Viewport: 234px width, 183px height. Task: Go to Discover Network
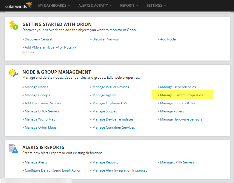point(106,39)
